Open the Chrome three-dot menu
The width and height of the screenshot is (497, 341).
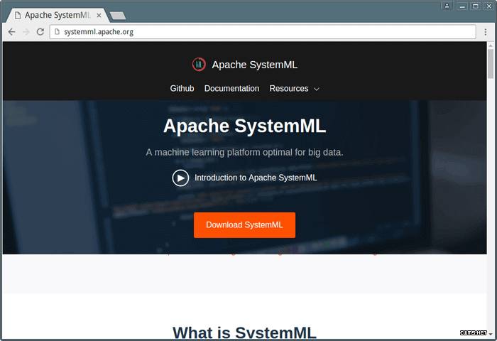tap(485, 32)
